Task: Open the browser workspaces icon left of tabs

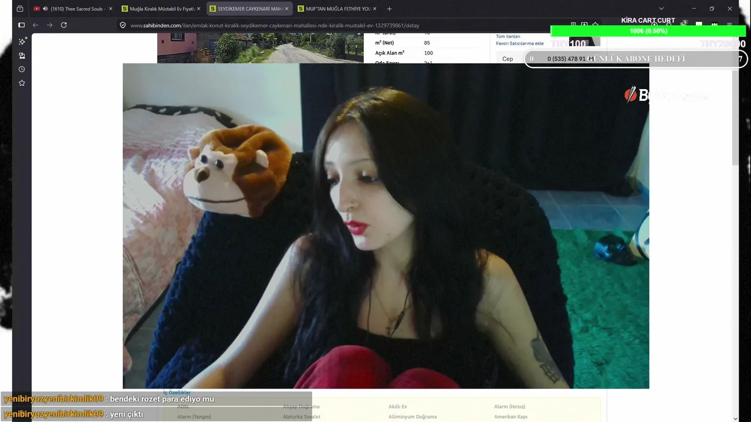Action: (x=20, y=9)
